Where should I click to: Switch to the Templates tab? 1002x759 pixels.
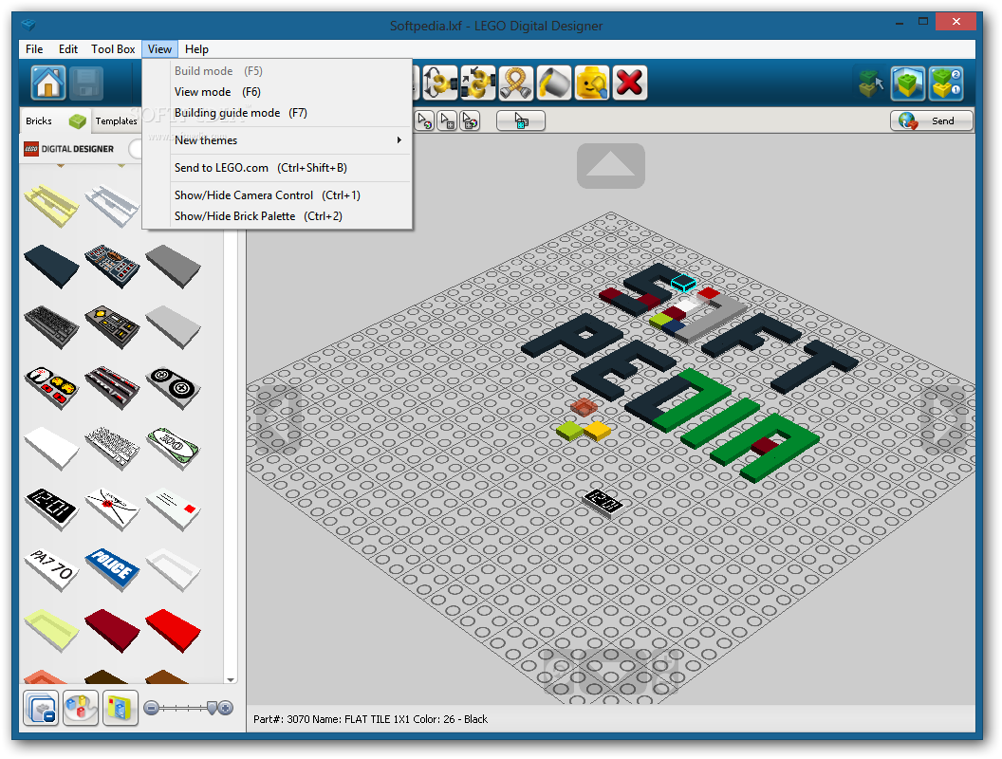tap(117, 120)
